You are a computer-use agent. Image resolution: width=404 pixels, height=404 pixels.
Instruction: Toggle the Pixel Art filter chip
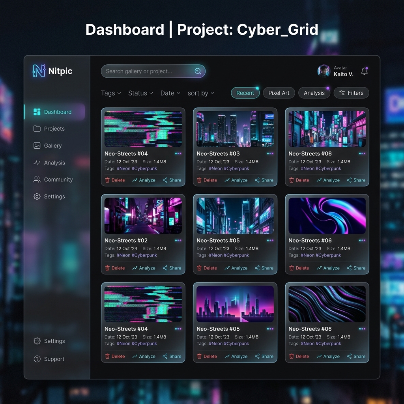[x=279, y=93]
